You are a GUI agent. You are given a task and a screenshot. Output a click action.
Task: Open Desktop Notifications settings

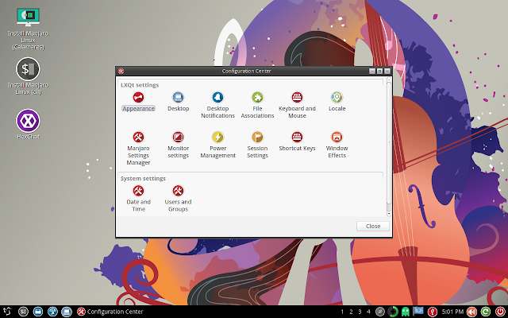(217, 105)
